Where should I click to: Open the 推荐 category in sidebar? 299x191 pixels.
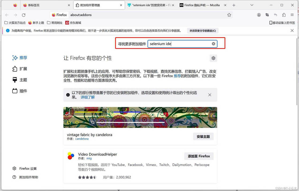[20, 58]
